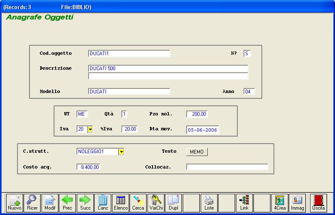
Task: Click the N? field showing S
Action: pos(247,54)
